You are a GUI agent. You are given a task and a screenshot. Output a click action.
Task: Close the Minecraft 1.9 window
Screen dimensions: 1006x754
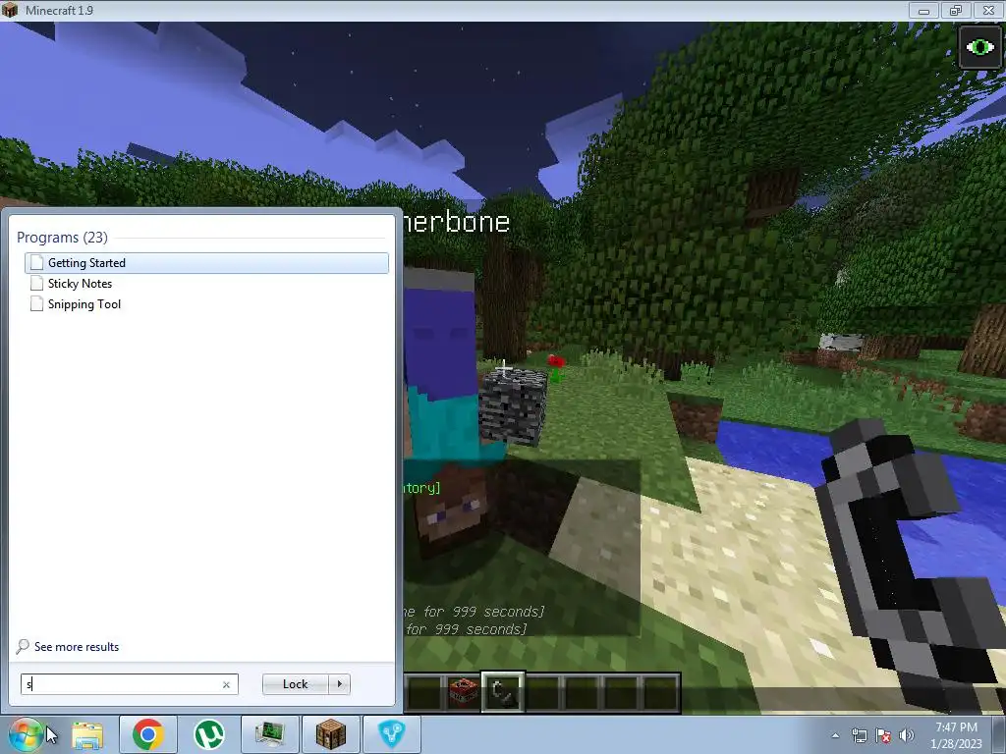pos(988,10)
